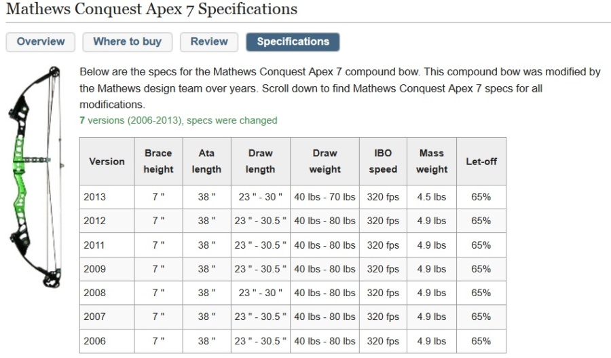Click the Ata length column header
The width and height of the screenshot is (611, 358).
206,162
